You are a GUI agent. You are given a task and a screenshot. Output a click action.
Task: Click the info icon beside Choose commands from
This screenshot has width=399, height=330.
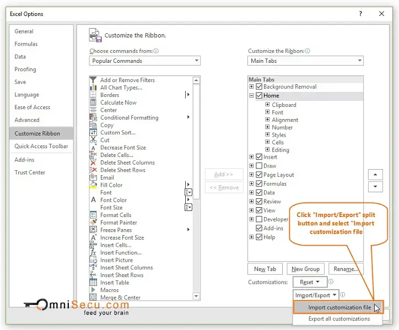click(x=156, y=51)
